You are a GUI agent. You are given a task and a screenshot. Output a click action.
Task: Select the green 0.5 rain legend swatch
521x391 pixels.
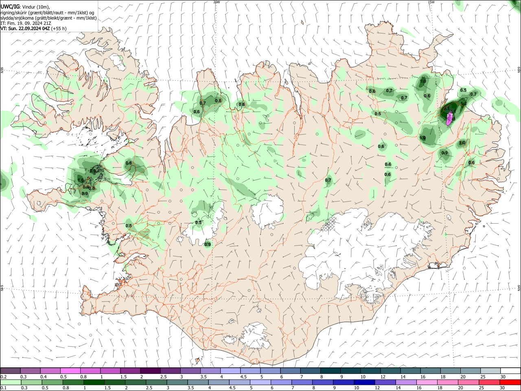(x=53, y=382)
